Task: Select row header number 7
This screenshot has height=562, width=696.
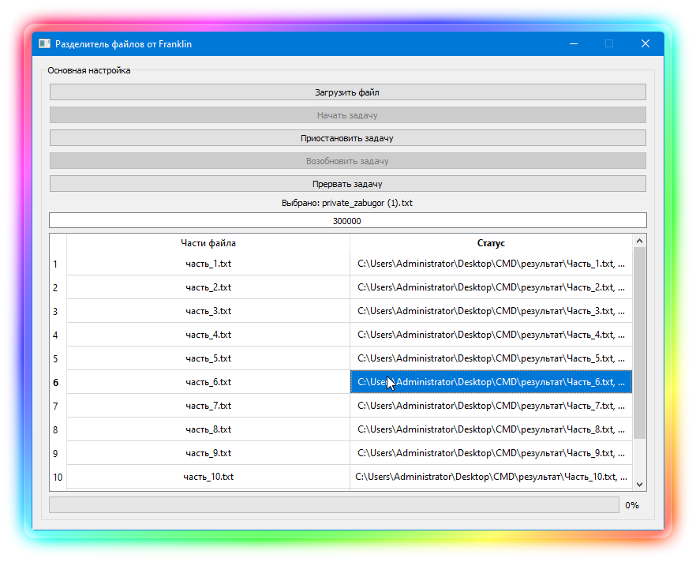Action: pos(58,407)
